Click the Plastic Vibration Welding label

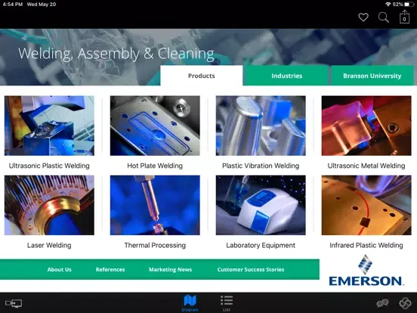tap(261, 166)
